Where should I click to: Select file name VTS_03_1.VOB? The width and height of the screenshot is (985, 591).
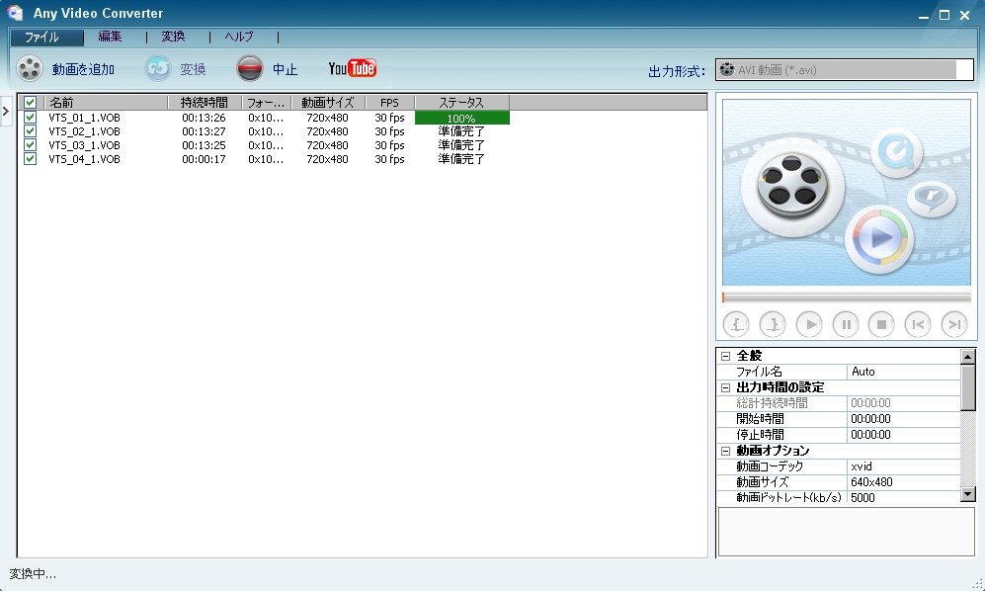[84, 145]
